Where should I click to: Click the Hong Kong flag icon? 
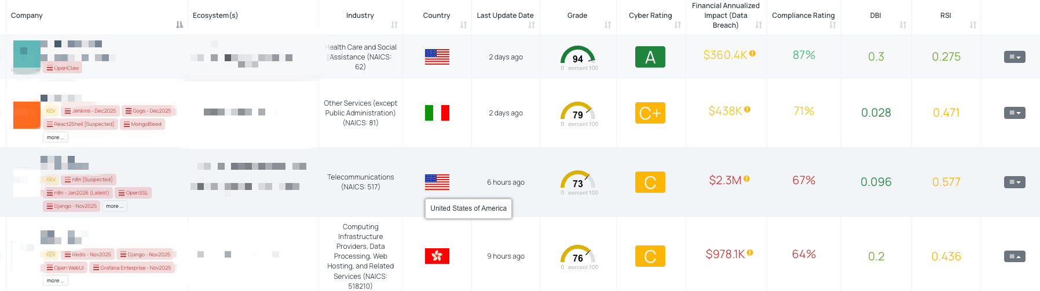(437, 256)
